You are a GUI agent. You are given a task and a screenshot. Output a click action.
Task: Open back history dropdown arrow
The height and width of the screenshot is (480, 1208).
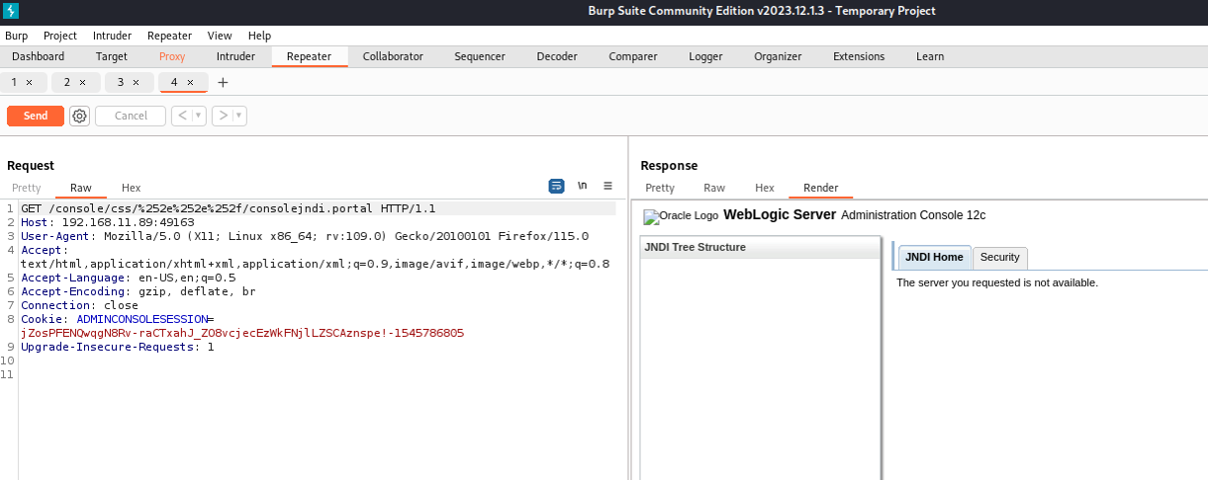click(x=199, y=116)
